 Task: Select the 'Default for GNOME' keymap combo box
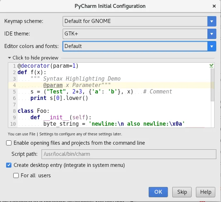(139, 21)
